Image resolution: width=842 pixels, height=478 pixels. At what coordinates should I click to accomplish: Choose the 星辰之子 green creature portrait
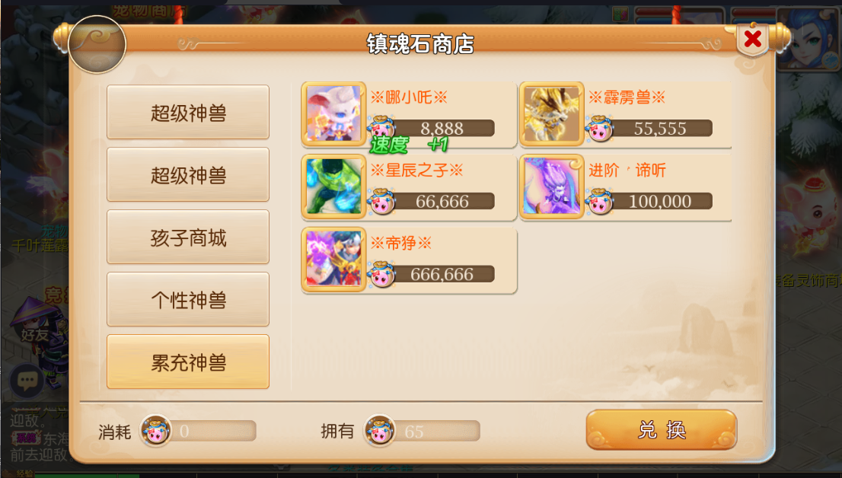[x=333, y=187]
